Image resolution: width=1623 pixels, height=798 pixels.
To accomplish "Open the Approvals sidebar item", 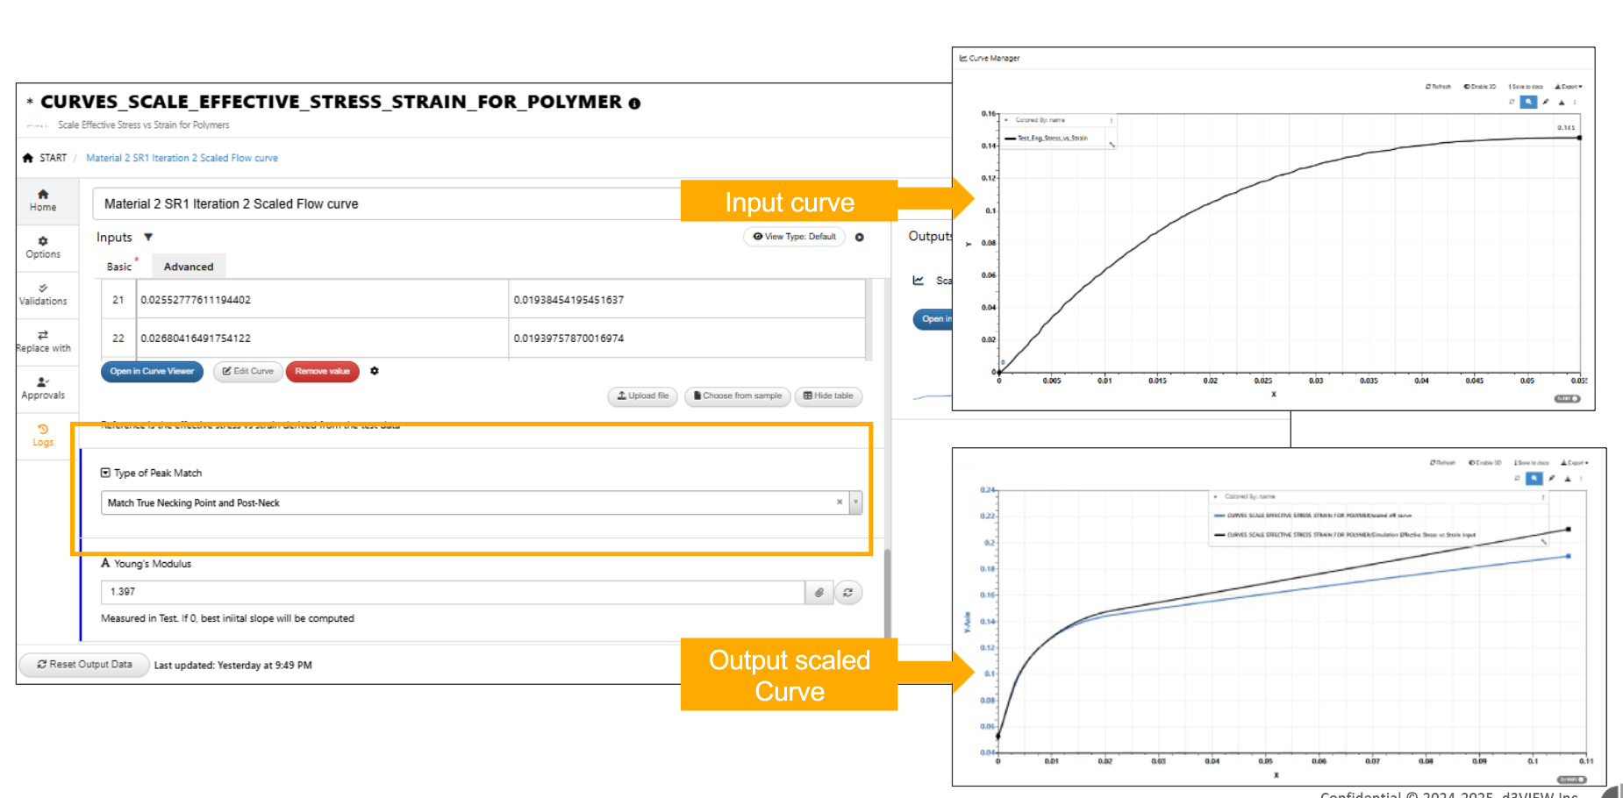I will pos(43,388).
